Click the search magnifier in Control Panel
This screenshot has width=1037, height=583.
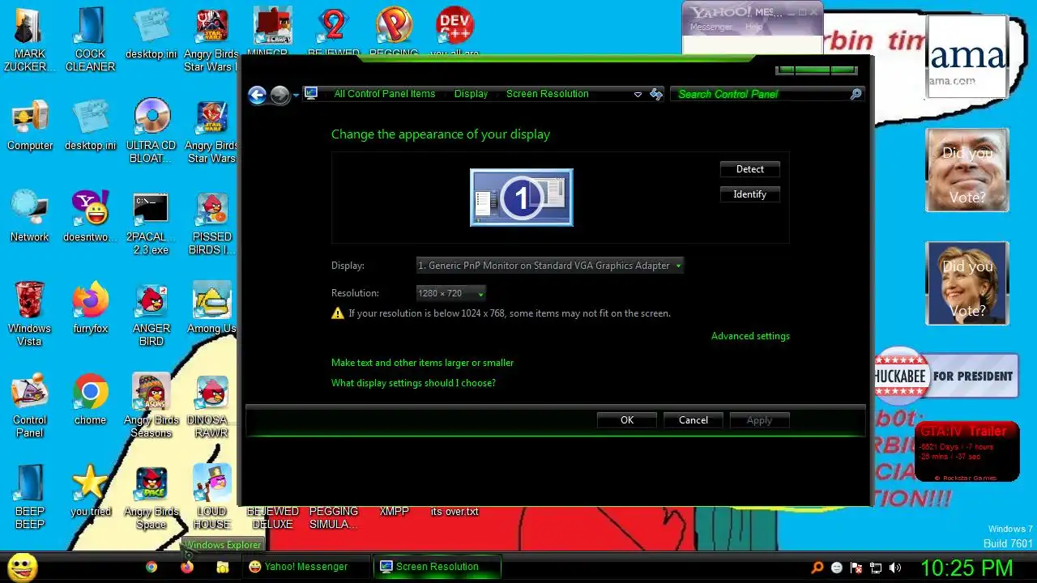tap(856, 94)
